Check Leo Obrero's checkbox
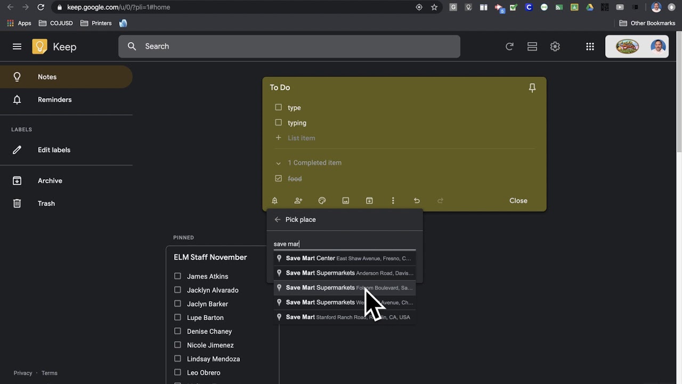 coord(177,373)
